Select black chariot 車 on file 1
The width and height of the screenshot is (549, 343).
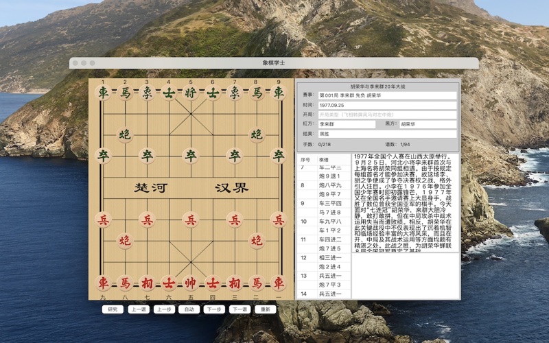103,93
